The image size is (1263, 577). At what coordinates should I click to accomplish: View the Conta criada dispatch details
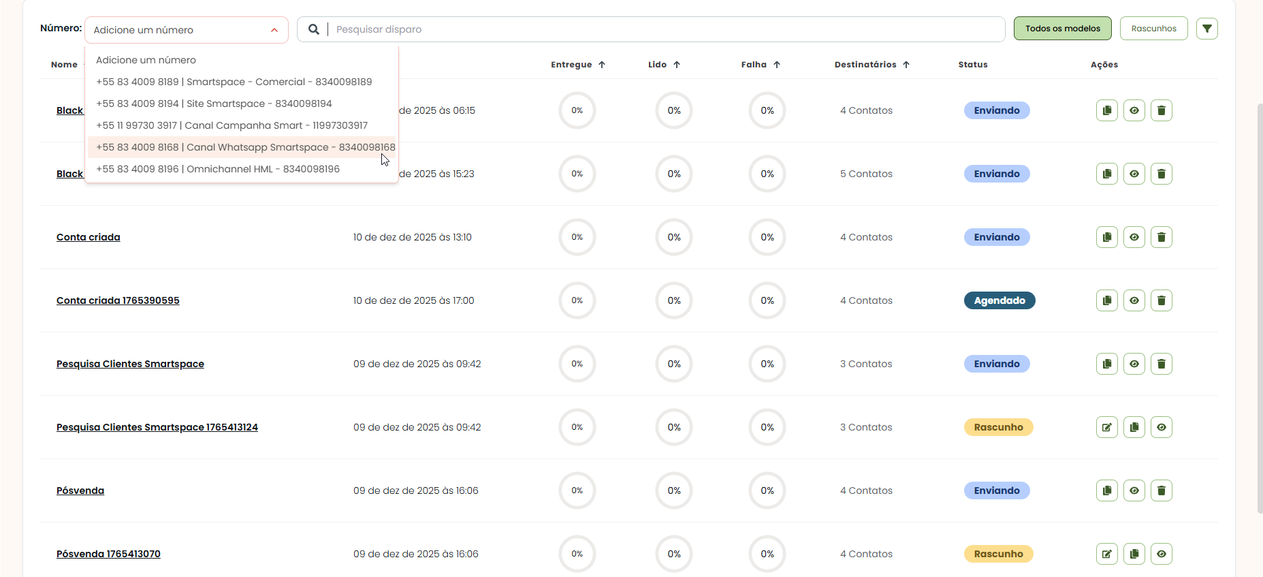pyautogui.click(x=1134, y=237)
